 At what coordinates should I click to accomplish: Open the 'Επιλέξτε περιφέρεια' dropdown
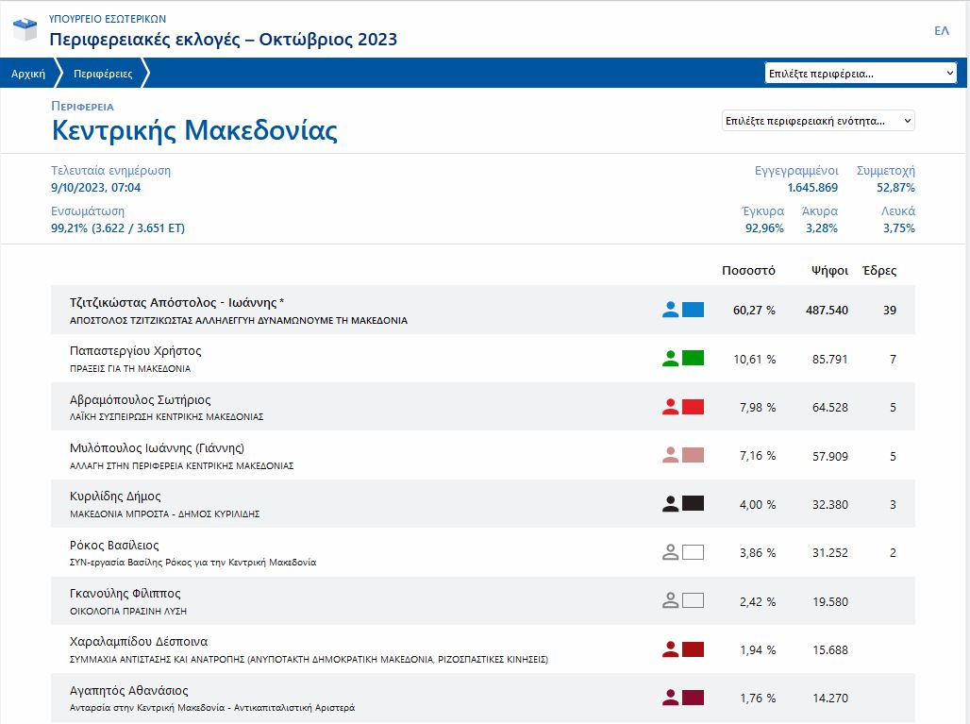[x=861, y=74]
